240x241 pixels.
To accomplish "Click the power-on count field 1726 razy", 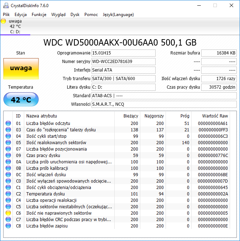I will coord(219,79).
